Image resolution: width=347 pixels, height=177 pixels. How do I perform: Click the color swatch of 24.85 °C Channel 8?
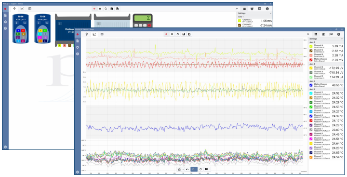(311, 152)
